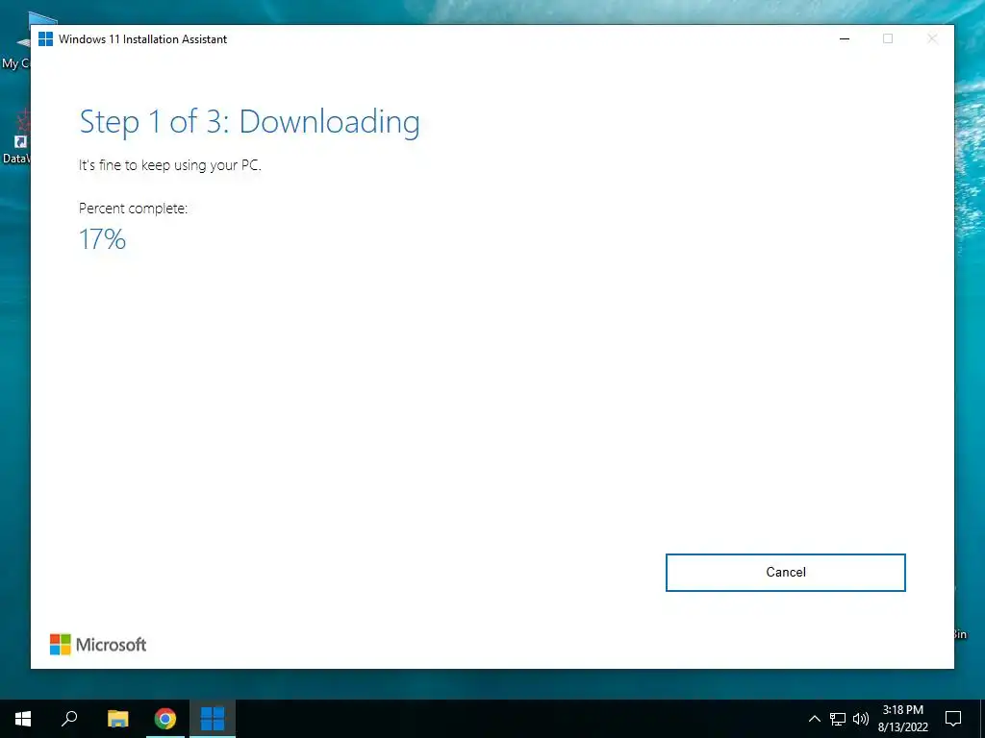Open Google Chrome from the taskbar

click(x=165, y=719)
